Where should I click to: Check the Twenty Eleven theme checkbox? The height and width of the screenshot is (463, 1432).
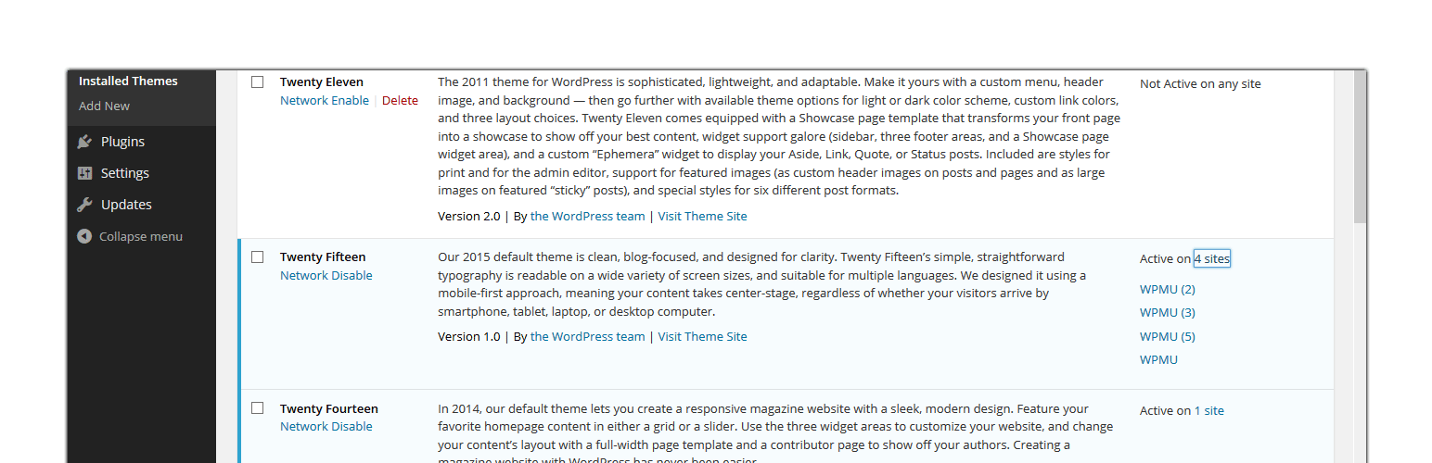point(258,81)
